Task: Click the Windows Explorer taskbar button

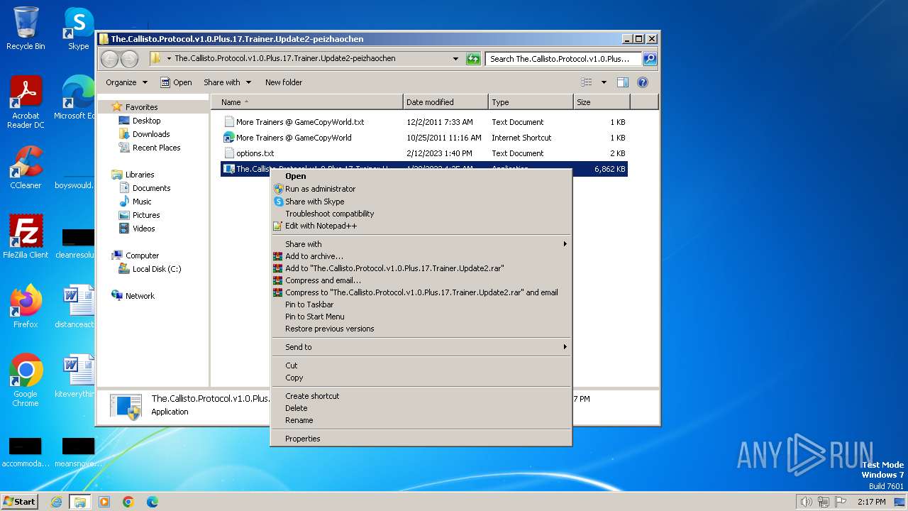Action: [x=79, y=502]
